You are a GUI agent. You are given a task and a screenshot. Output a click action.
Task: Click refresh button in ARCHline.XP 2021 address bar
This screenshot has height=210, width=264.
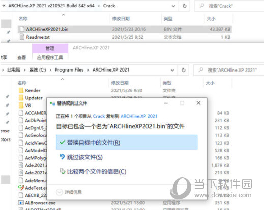tap(184, 70)
